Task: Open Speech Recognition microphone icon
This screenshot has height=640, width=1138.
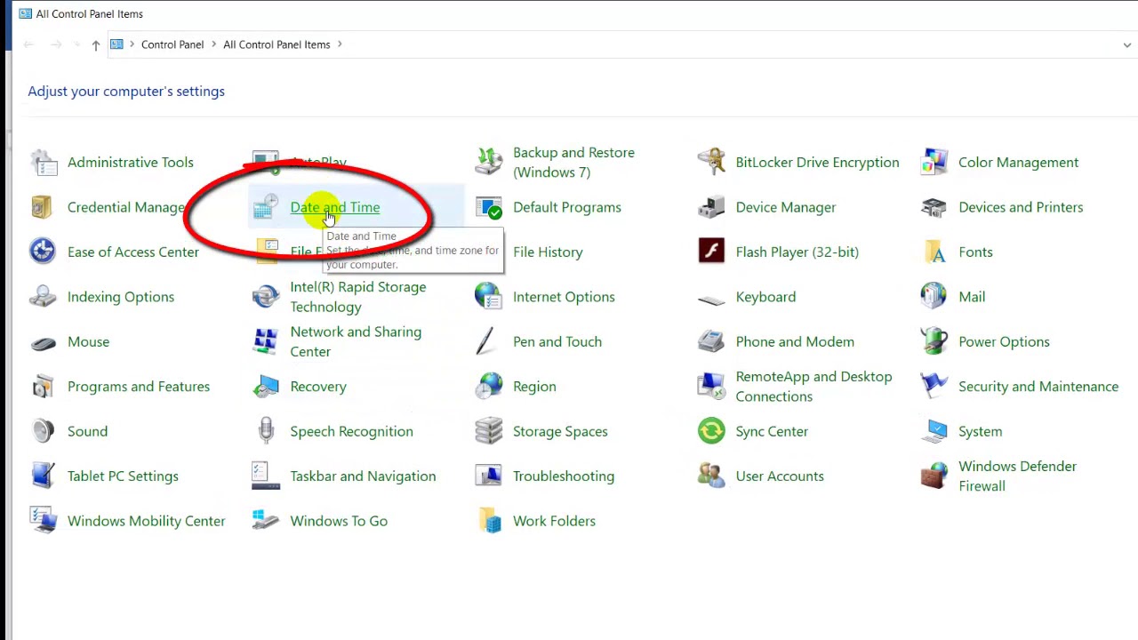Action: point(266,431)
